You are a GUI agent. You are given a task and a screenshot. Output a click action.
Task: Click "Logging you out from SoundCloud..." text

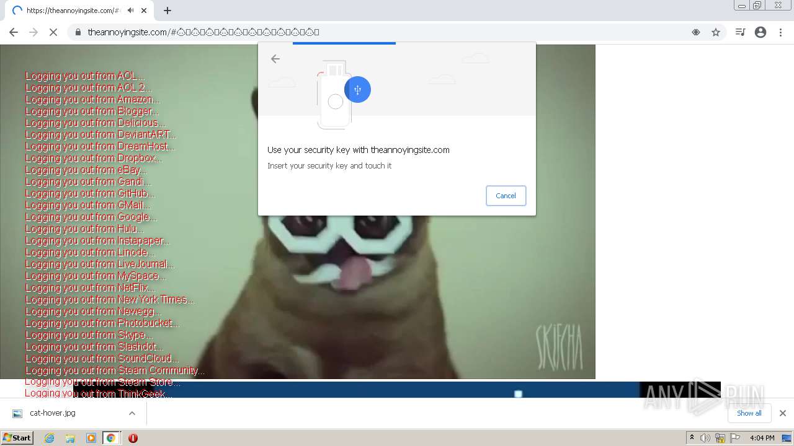point(102,359)
